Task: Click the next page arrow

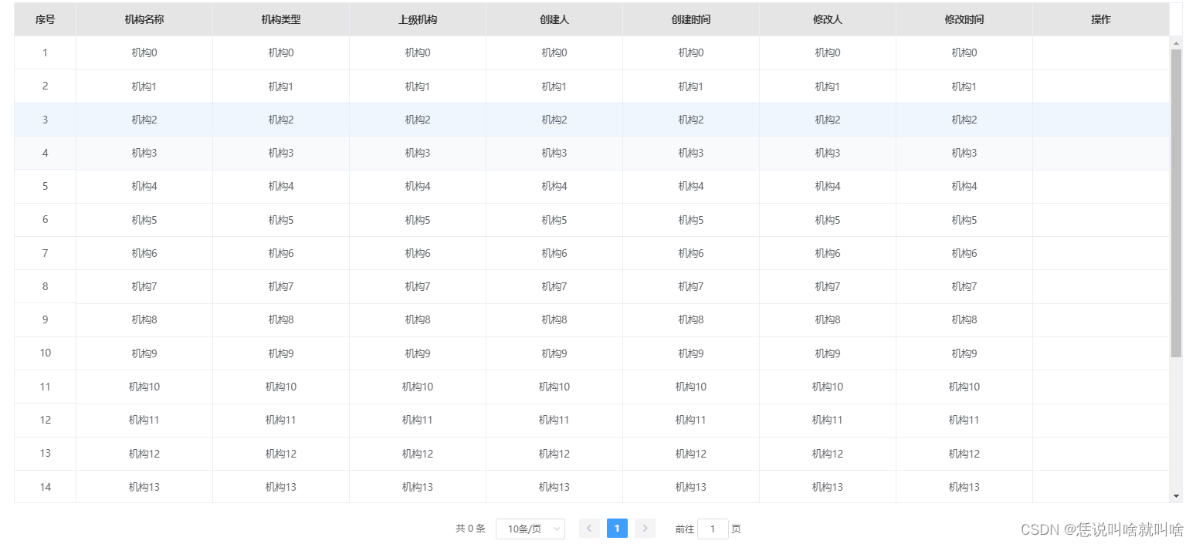Action: coord(645,528)
